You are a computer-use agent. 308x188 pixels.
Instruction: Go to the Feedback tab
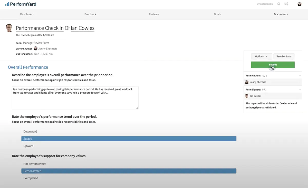click(x=90, y=14)
